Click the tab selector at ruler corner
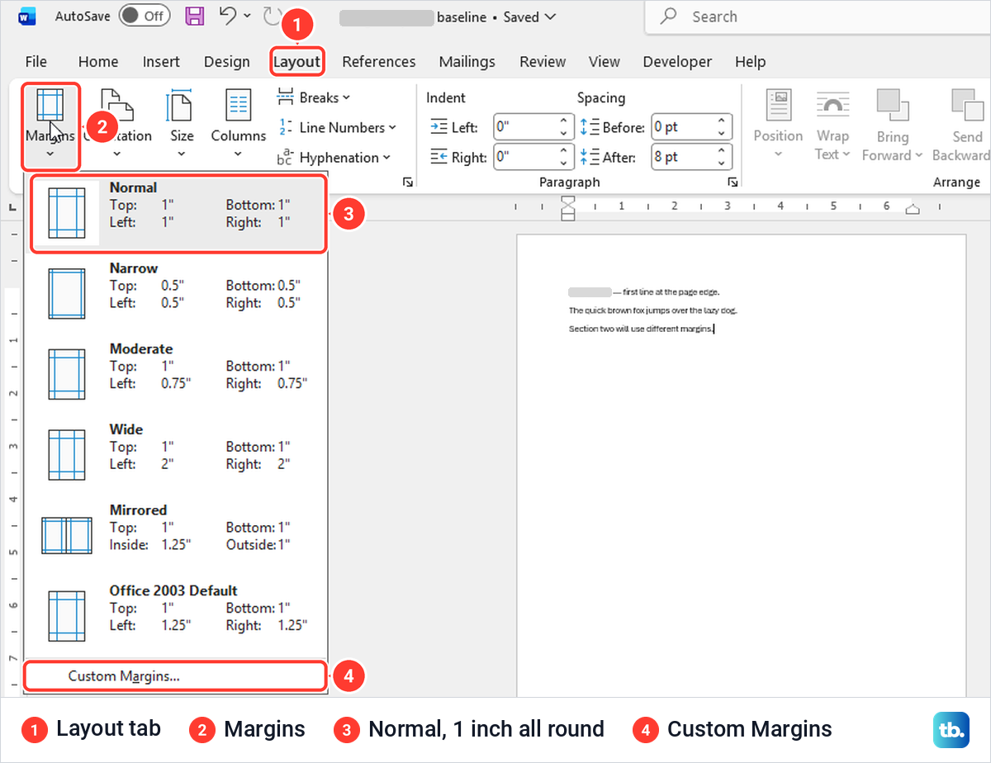This screenshot has height=763, width=991. coord(11,206)
